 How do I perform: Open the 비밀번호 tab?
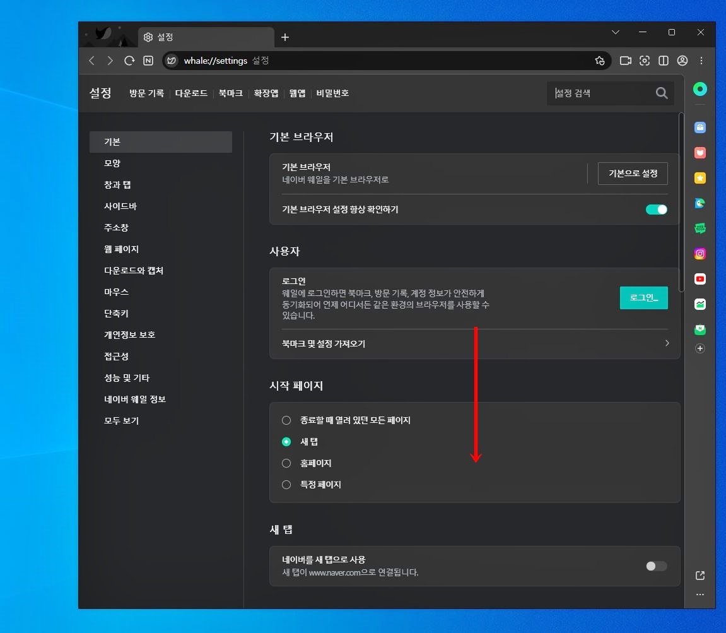point(332,93)
